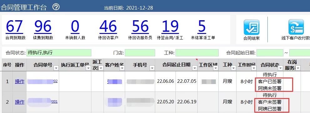Open the 56 待回访服务员 count
This screenshot has height=113, width=310.
[x=140, y=26]
